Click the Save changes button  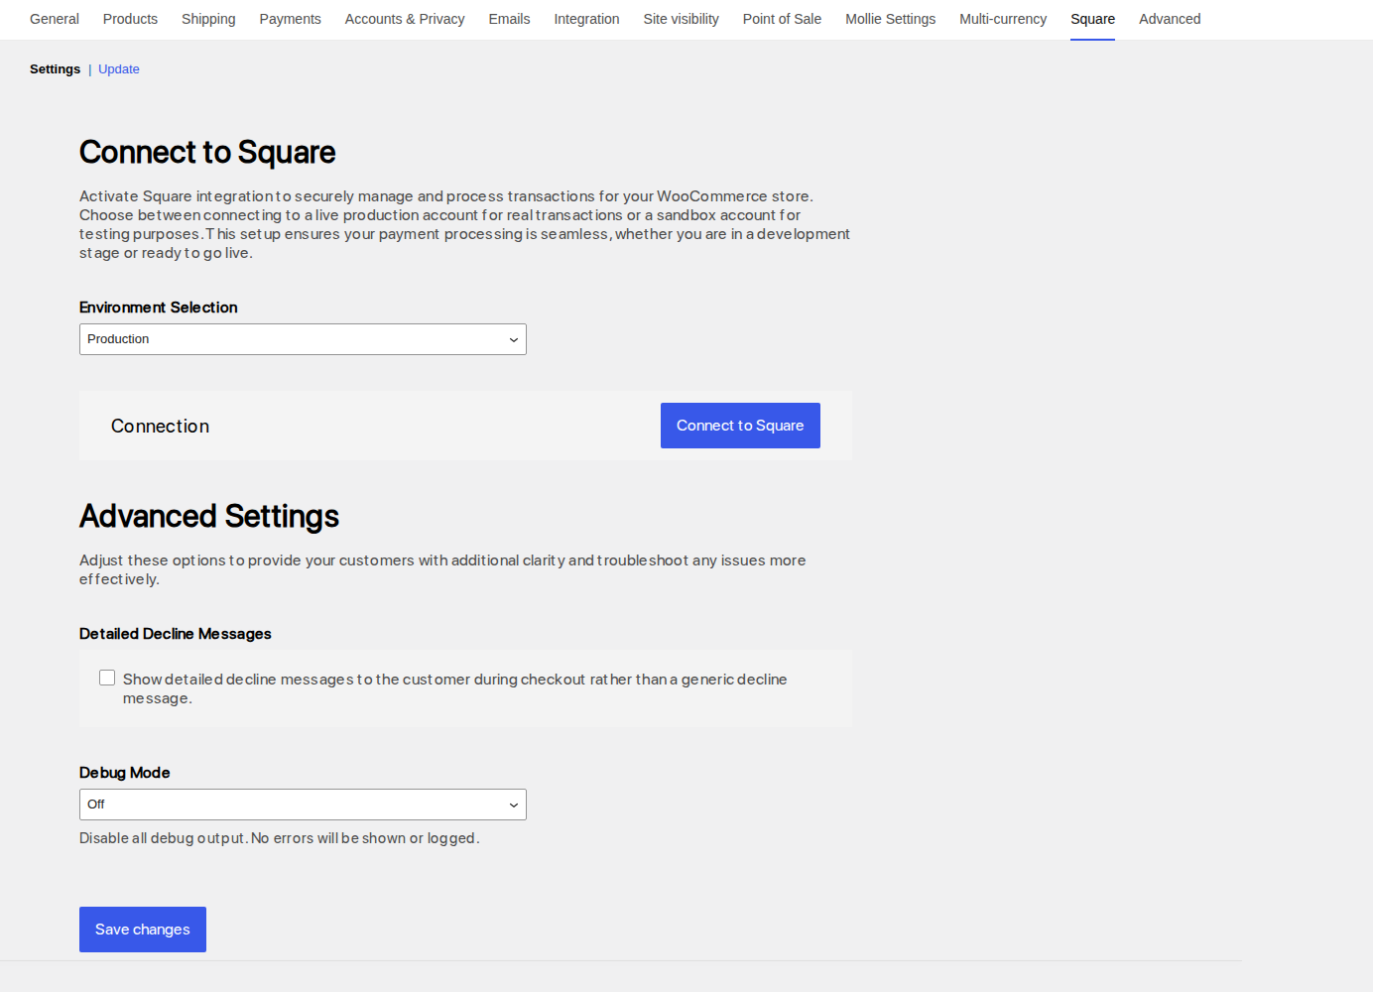coord(143,930)
